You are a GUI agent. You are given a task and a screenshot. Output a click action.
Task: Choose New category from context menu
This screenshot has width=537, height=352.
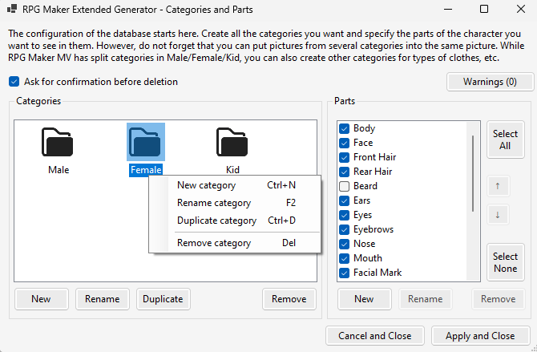coord(235,185)
